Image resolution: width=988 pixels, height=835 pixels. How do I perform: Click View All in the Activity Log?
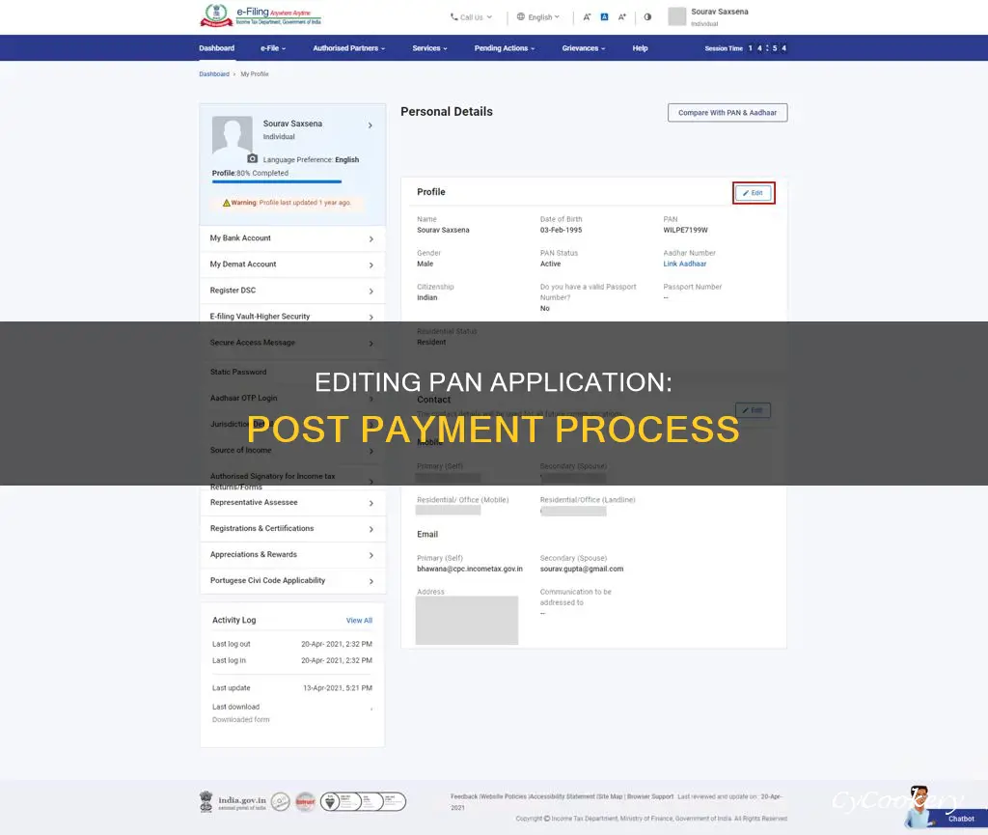coord(359,621)
